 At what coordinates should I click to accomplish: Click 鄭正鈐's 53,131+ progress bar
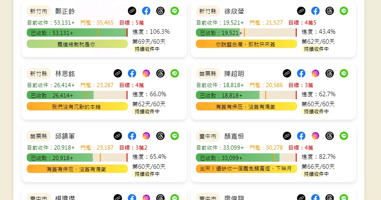click(77, 33)
